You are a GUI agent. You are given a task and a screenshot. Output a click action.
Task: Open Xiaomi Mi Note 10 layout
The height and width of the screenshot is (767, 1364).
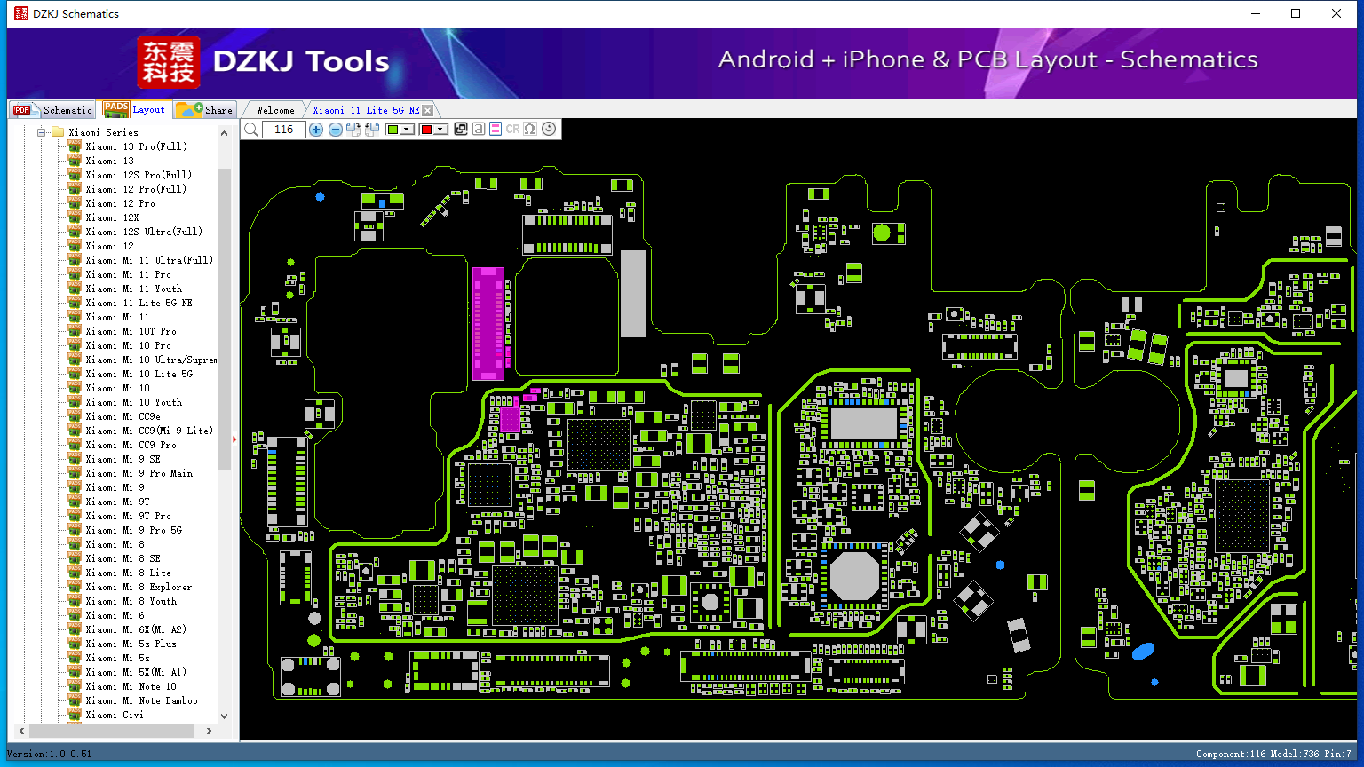point(131,686)
